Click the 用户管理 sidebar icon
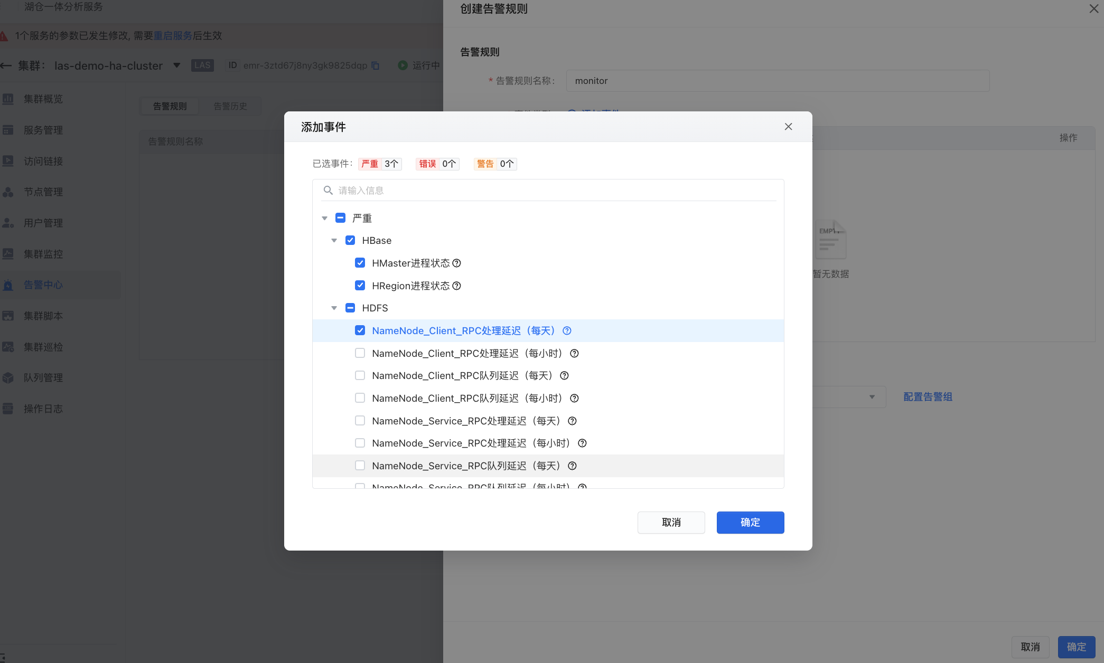The image size is (1104, 663). tap(8, 223)
